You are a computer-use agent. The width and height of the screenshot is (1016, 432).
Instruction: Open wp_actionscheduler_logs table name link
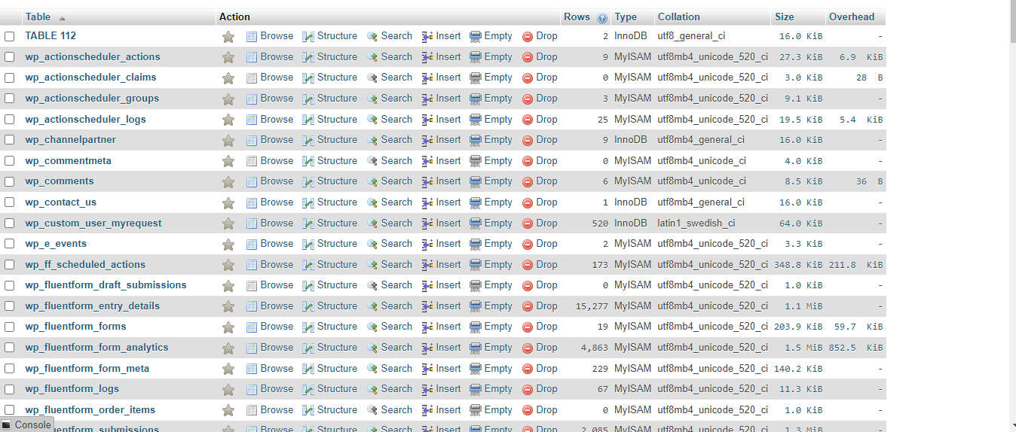[85, 120]
